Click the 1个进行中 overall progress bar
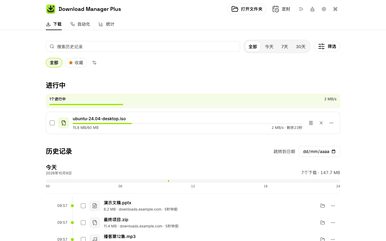This screenshot has height=241, width=386. coord(193,105)
